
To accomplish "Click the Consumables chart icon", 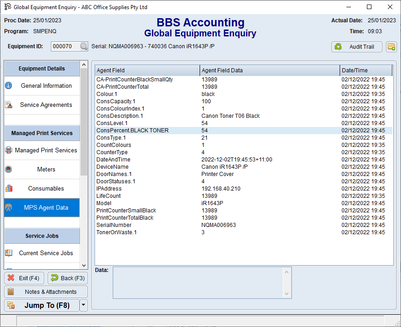I will click(9, 188).
